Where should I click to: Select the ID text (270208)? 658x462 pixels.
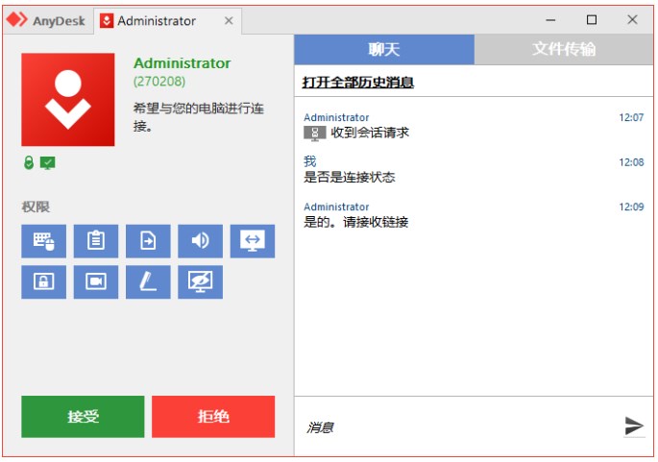(159, 81)
